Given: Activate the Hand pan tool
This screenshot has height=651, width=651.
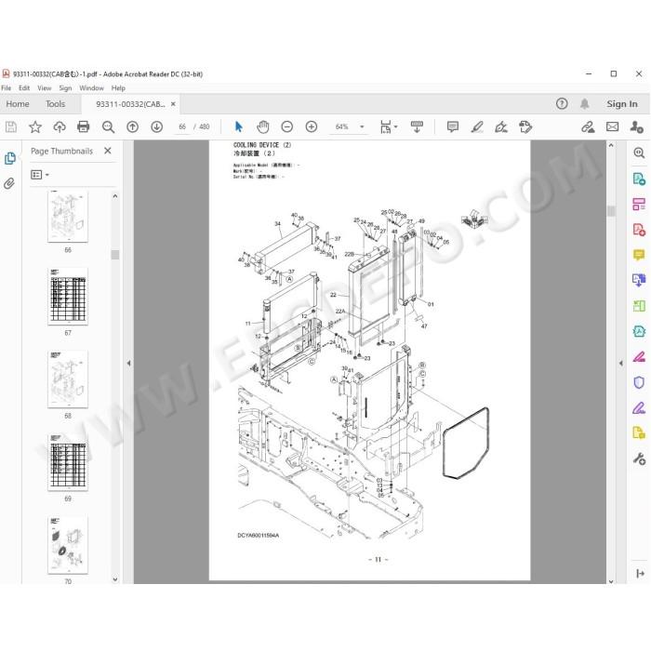Looking at the screenshot, I should click(263, 126).
